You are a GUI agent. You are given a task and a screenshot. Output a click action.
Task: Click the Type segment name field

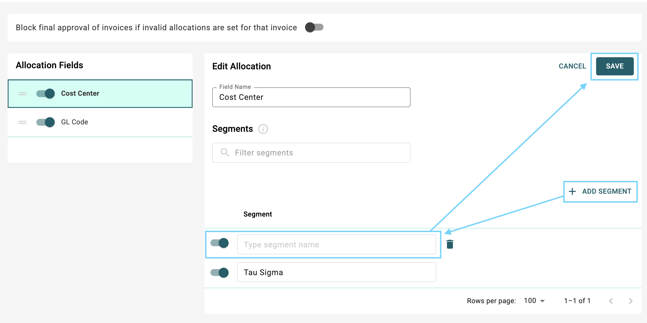(x=336, y=244)
